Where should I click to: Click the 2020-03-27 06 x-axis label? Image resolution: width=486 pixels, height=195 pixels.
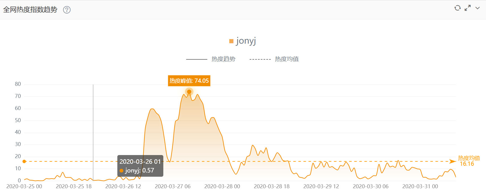[173, 186]
